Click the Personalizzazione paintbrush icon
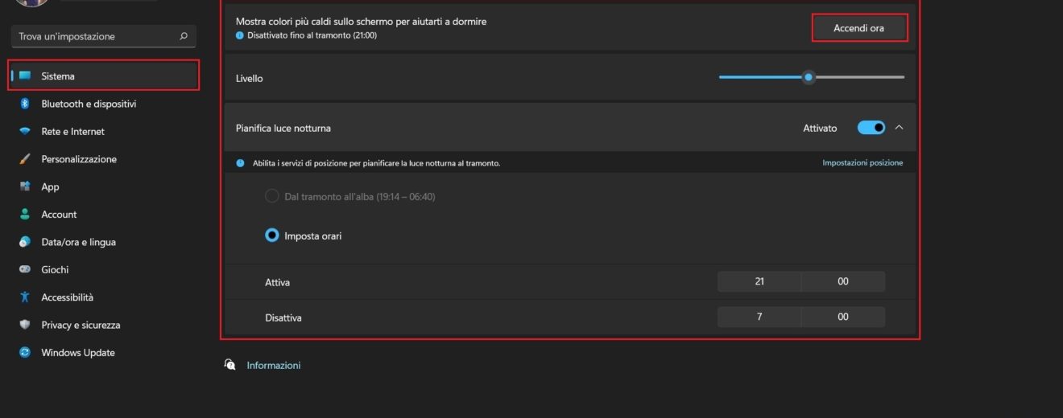This screenshot has height=418, width=1063. (x=25, y=159)
